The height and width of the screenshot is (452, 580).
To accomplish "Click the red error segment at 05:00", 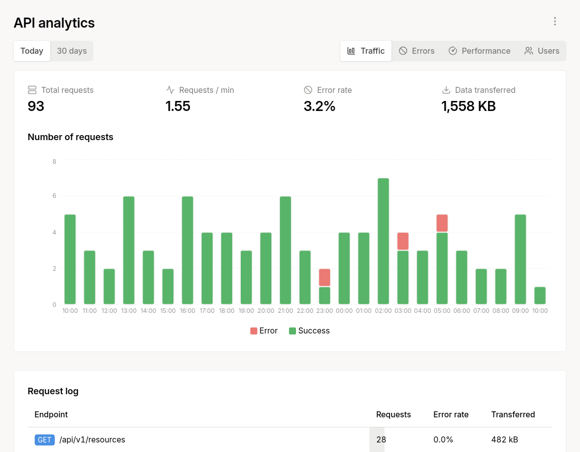I will point(442,223).
